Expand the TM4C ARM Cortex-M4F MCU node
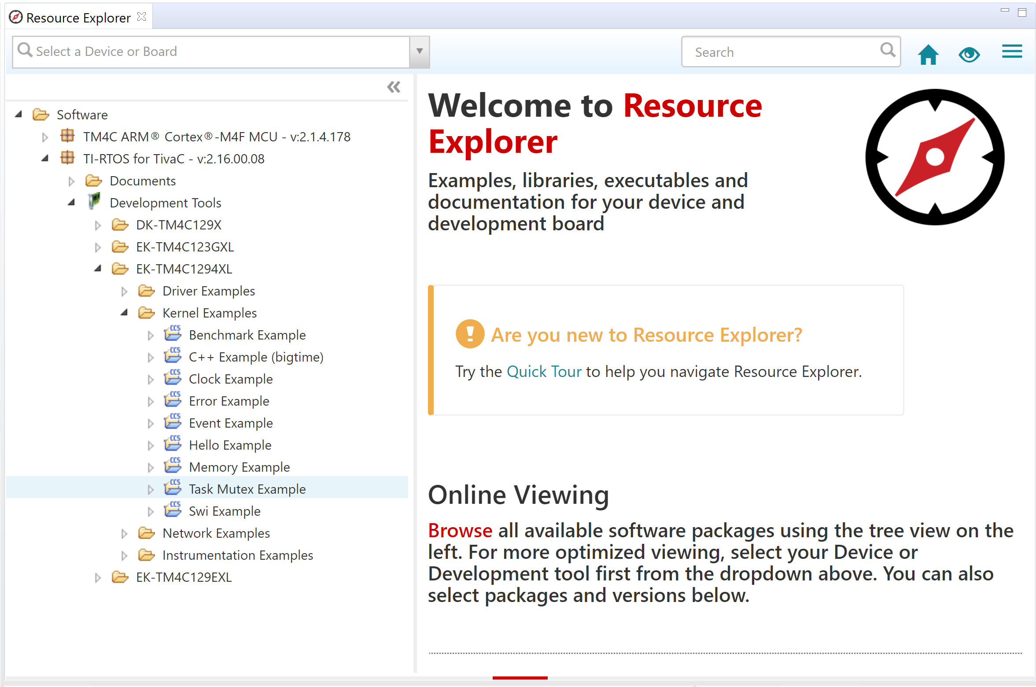 coord(44,137)
